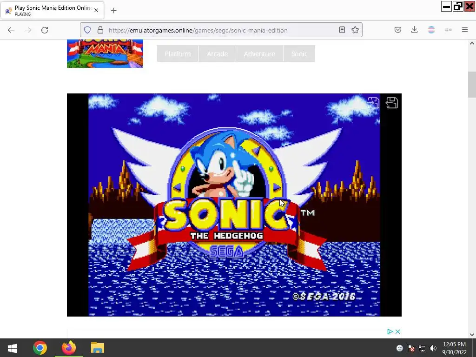Click the striped round extension icon
The image size is (476, 357).
coord(431,30)
